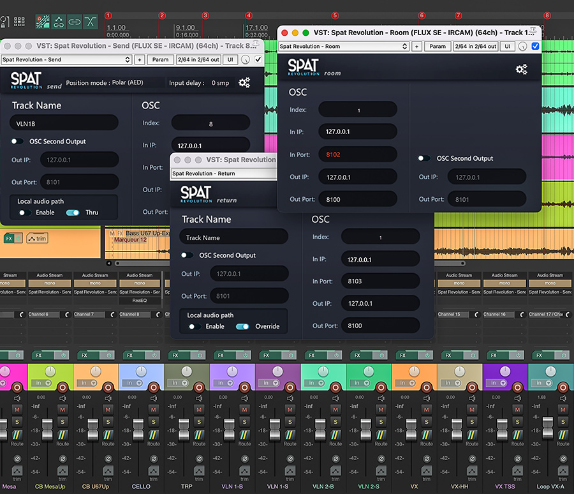Solo the VLN 2-S mixer channel
This screenshot has width=574, height=494.
coord(381,422)
